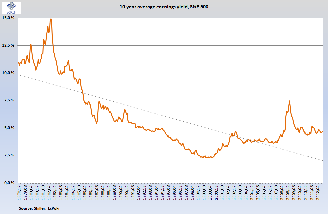
Task: Click the '1990,04' x-axis date label
Action: (121, 192)
